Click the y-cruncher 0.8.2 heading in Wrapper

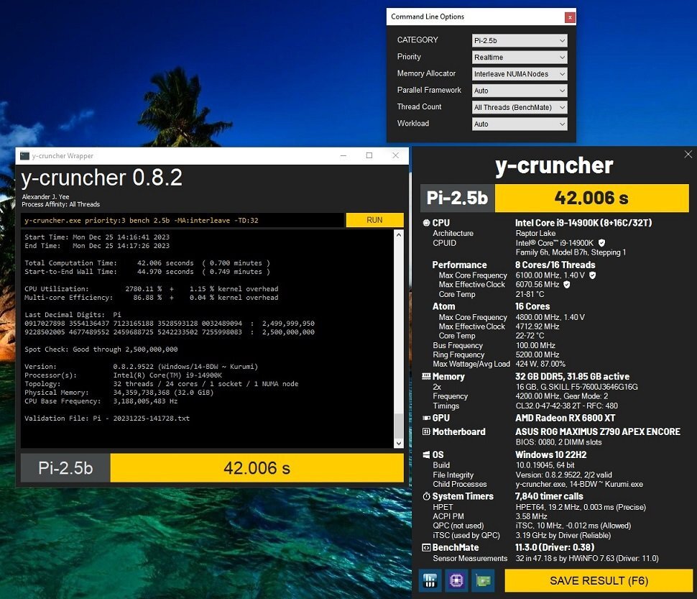point(102,178)
